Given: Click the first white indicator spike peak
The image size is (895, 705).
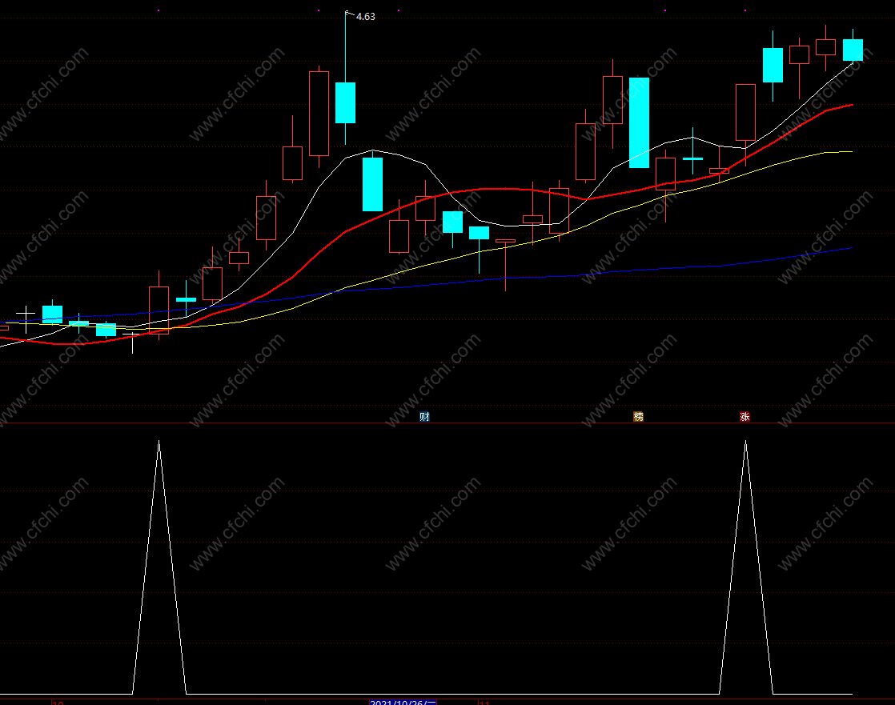Looking at the screenshot, I should coord(159,442).
